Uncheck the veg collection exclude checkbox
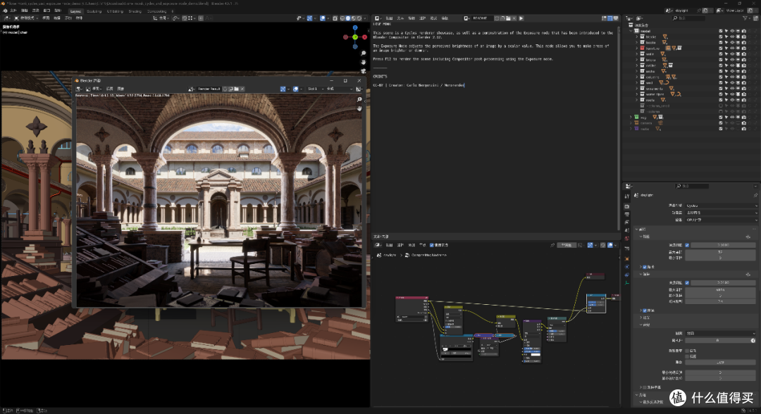 click(x=721, y=117)
